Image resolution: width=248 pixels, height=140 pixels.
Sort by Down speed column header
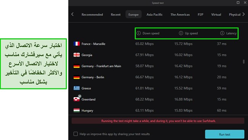coord(151,33)
